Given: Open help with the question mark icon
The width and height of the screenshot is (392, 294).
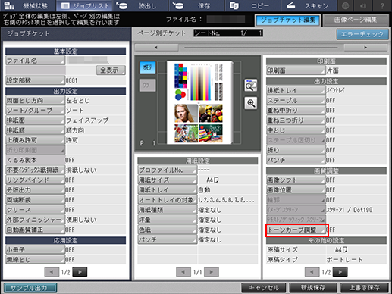Looking at the screenshot, I should (x=382, y=5).
